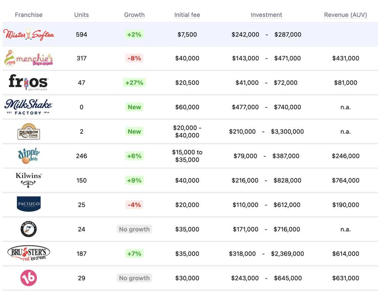Select the Dippin' Dots logo
378x296 pixels.
[x=29, y=156]
